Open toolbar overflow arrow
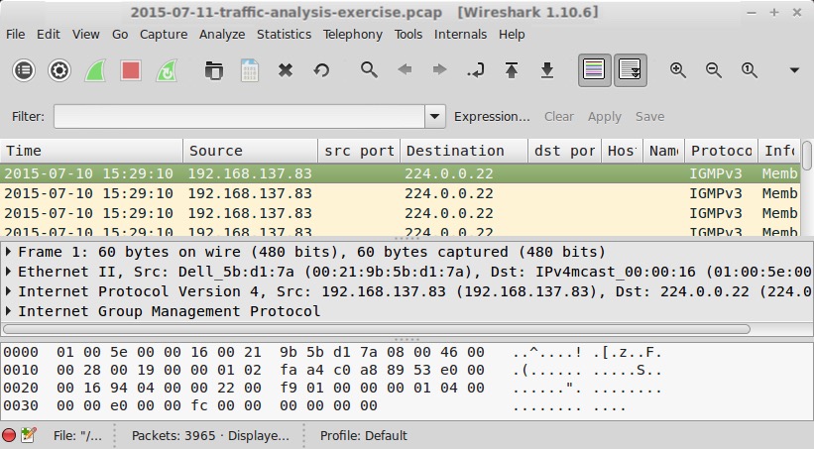 tap(794, 70)
